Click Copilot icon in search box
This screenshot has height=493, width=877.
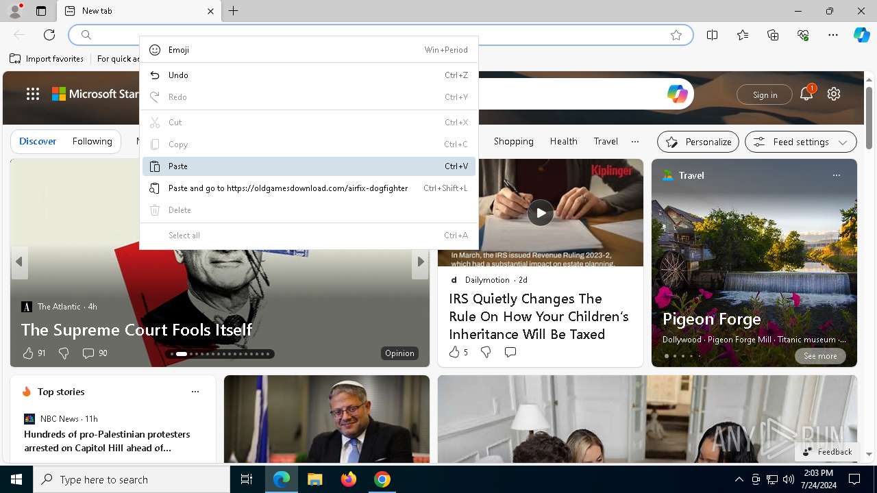click(678, 94)
